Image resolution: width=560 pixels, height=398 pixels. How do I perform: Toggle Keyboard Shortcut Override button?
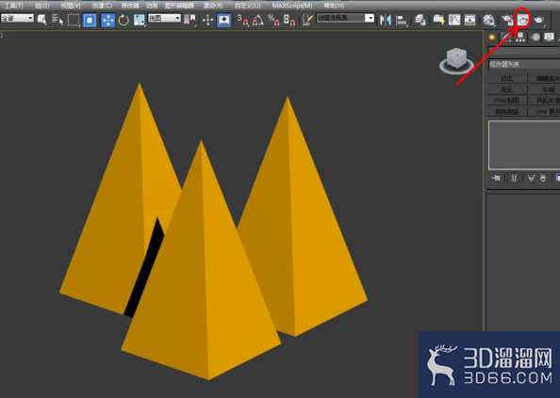coord(224,20)
